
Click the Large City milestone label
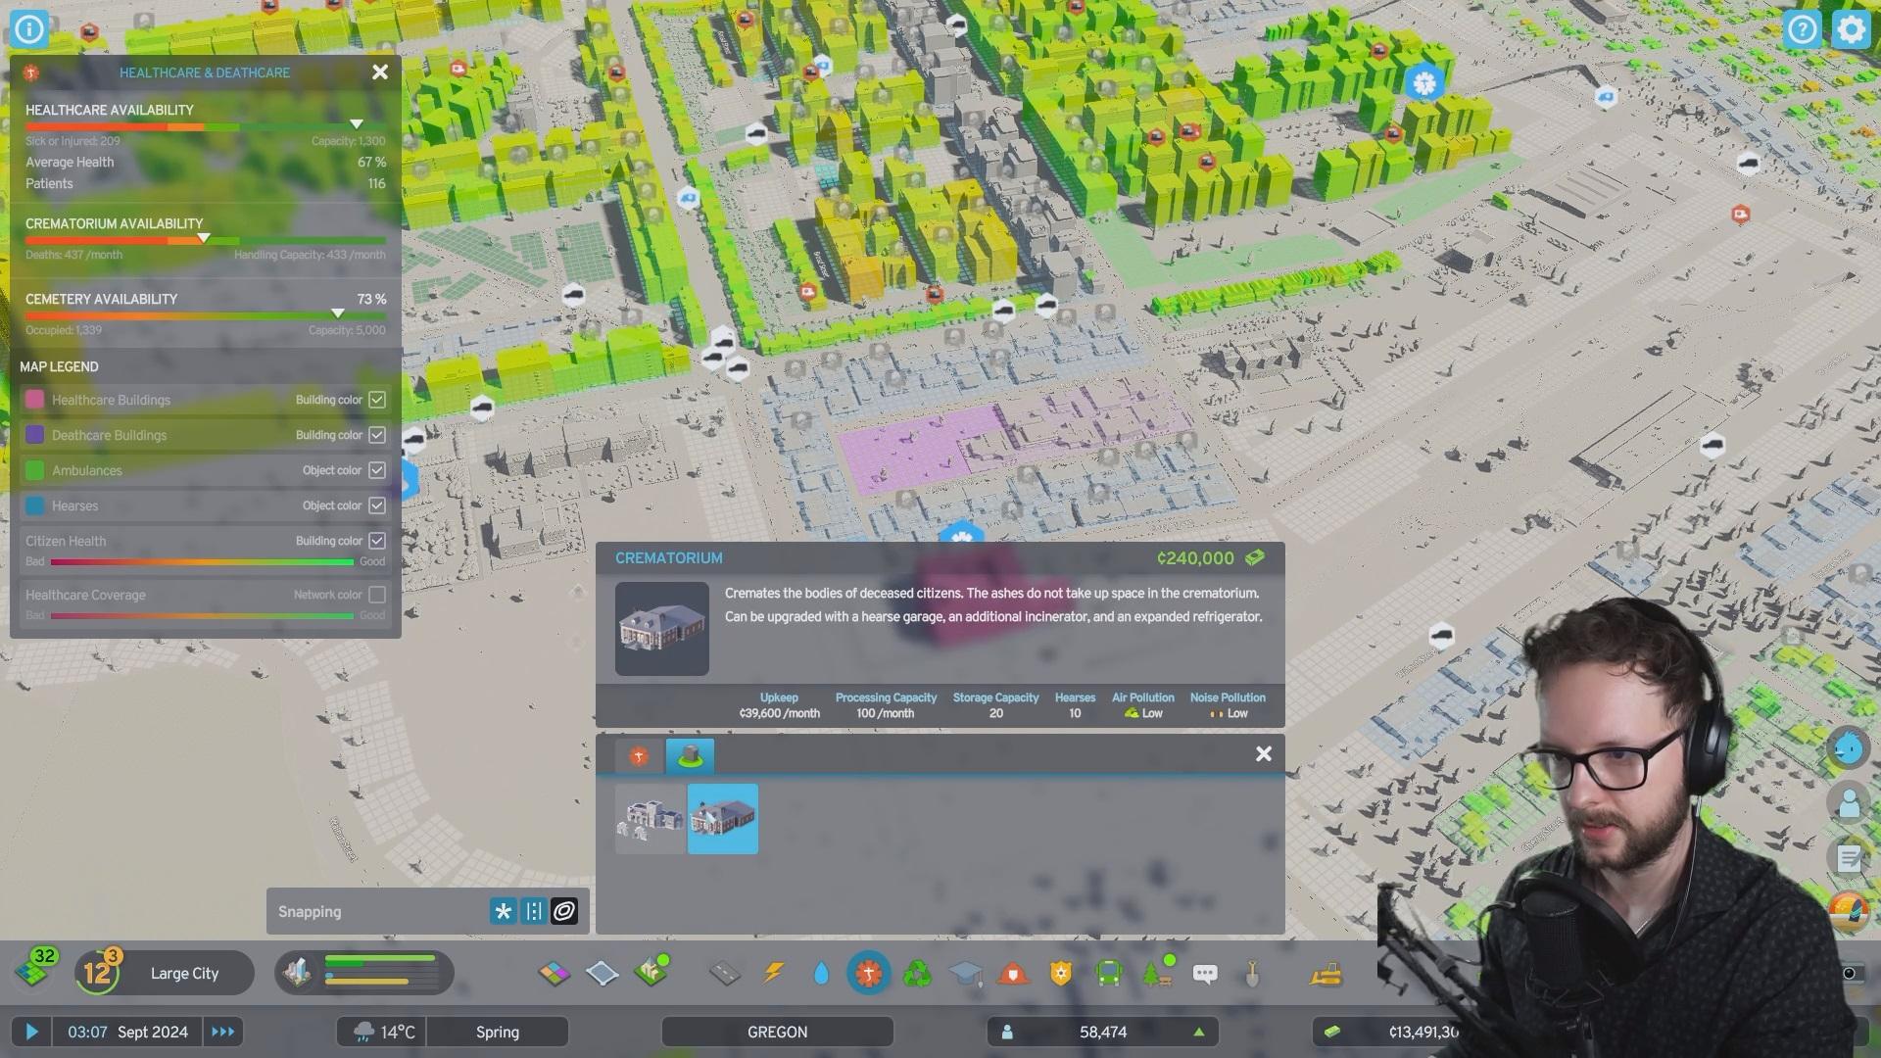(185, 973)
